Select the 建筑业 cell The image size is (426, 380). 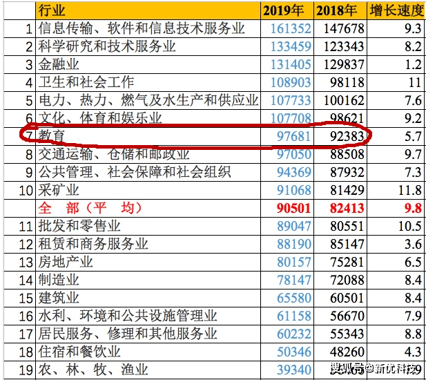tap(148, 298)
